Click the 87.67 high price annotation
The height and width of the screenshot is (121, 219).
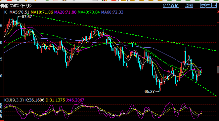[25, 17]
